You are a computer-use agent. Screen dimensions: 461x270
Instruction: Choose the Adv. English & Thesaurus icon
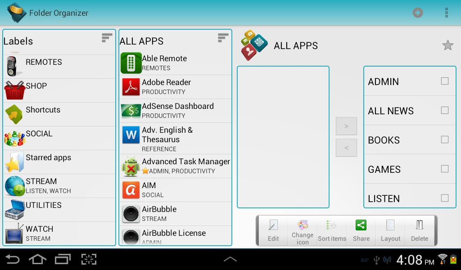pyautogui.click(x=131, y=135)
